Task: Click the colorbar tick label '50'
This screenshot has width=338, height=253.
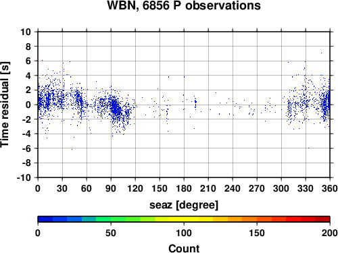Action: coord(111,233)
